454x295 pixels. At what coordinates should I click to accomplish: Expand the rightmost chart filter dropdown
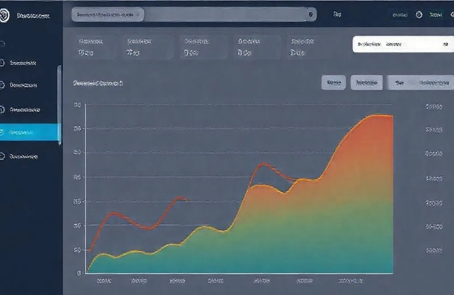tap(421, 82)
